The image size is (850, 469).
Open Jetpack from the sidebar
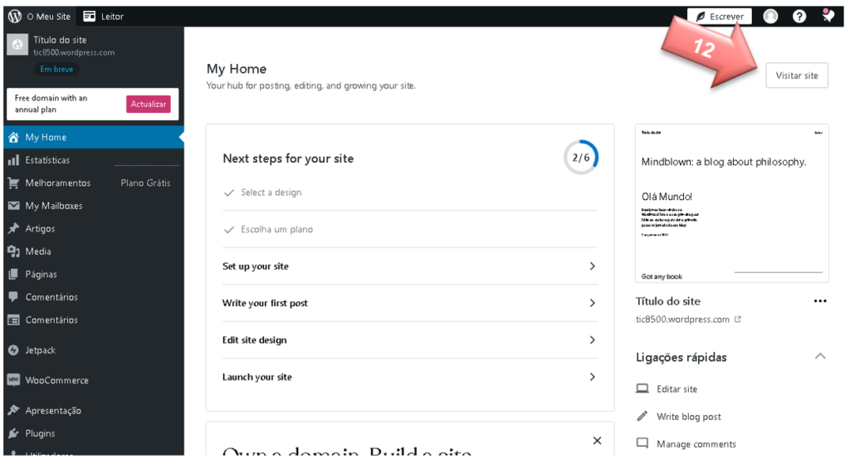[40, 350]
